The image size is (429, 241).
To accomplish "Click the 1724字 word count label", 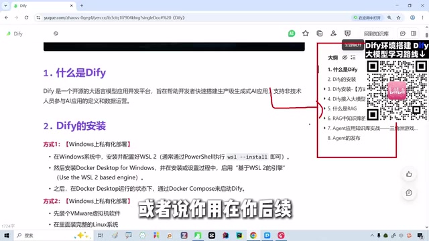I will pos(8,226).
